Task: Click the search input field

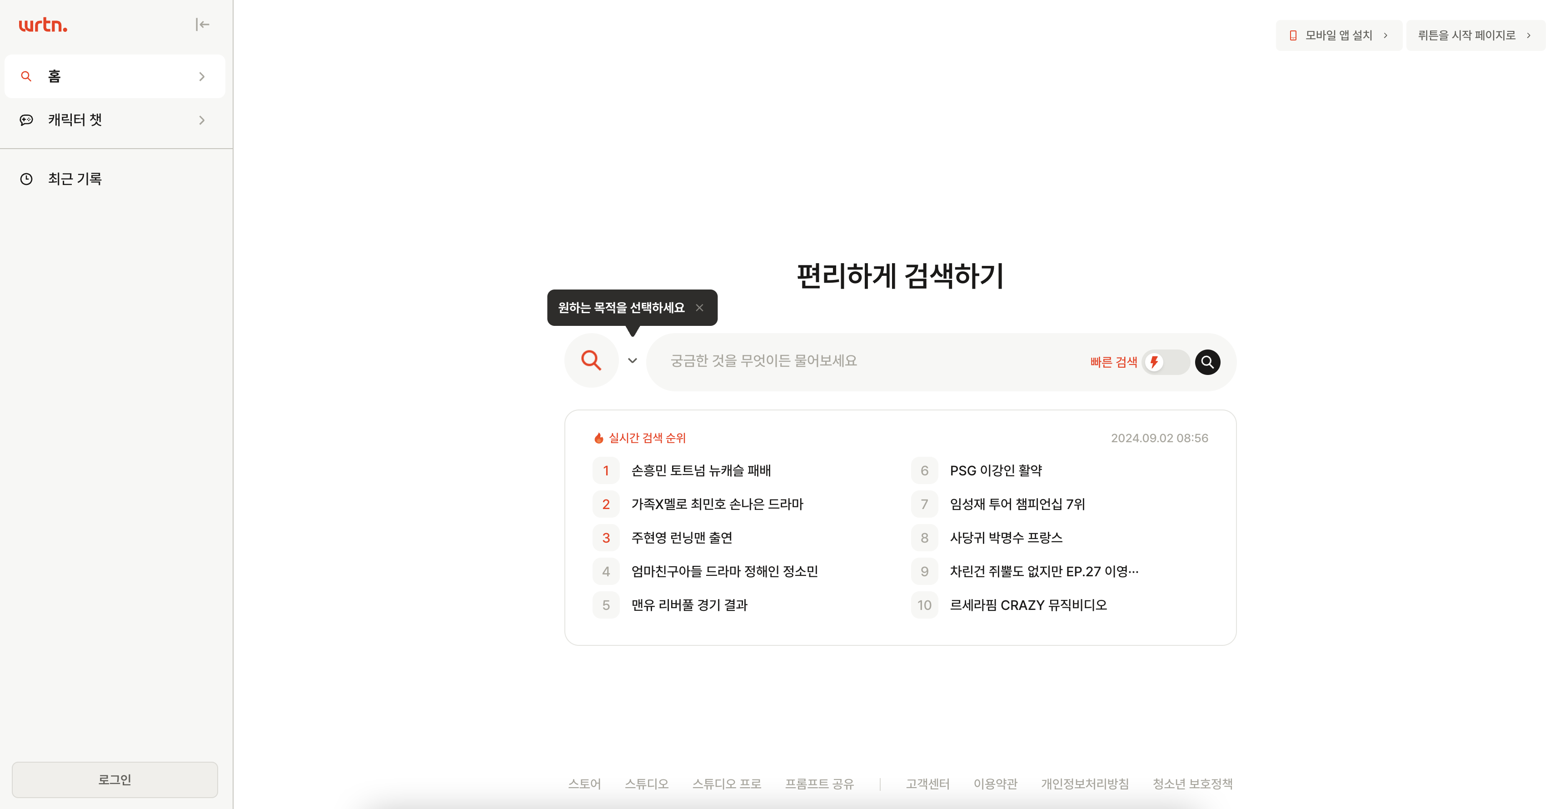Action: [x=869, y=361]
